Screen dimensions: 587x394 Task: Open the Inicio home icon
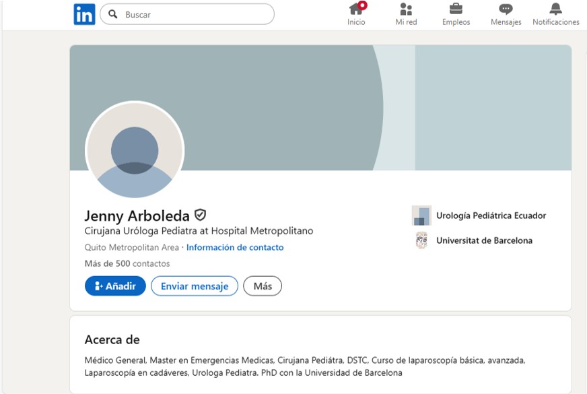pyautogui.click(x=356, y=9)
